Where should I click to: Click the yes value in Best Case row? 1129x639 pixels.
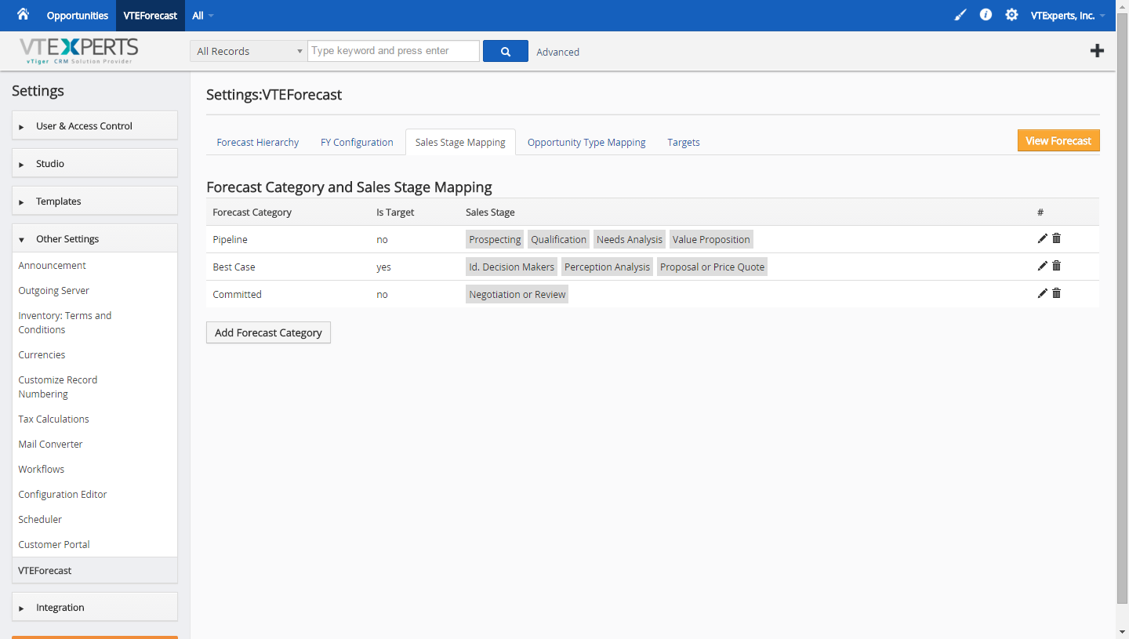point(383,267)
